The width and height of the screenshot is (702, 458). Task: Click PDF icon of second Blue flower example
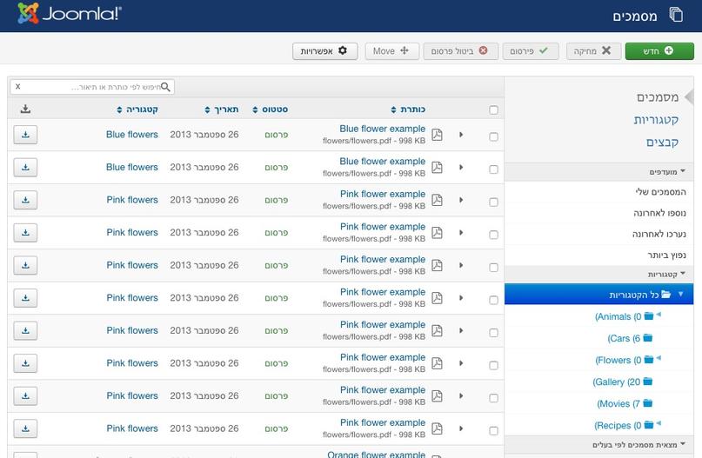coord(437,167)
